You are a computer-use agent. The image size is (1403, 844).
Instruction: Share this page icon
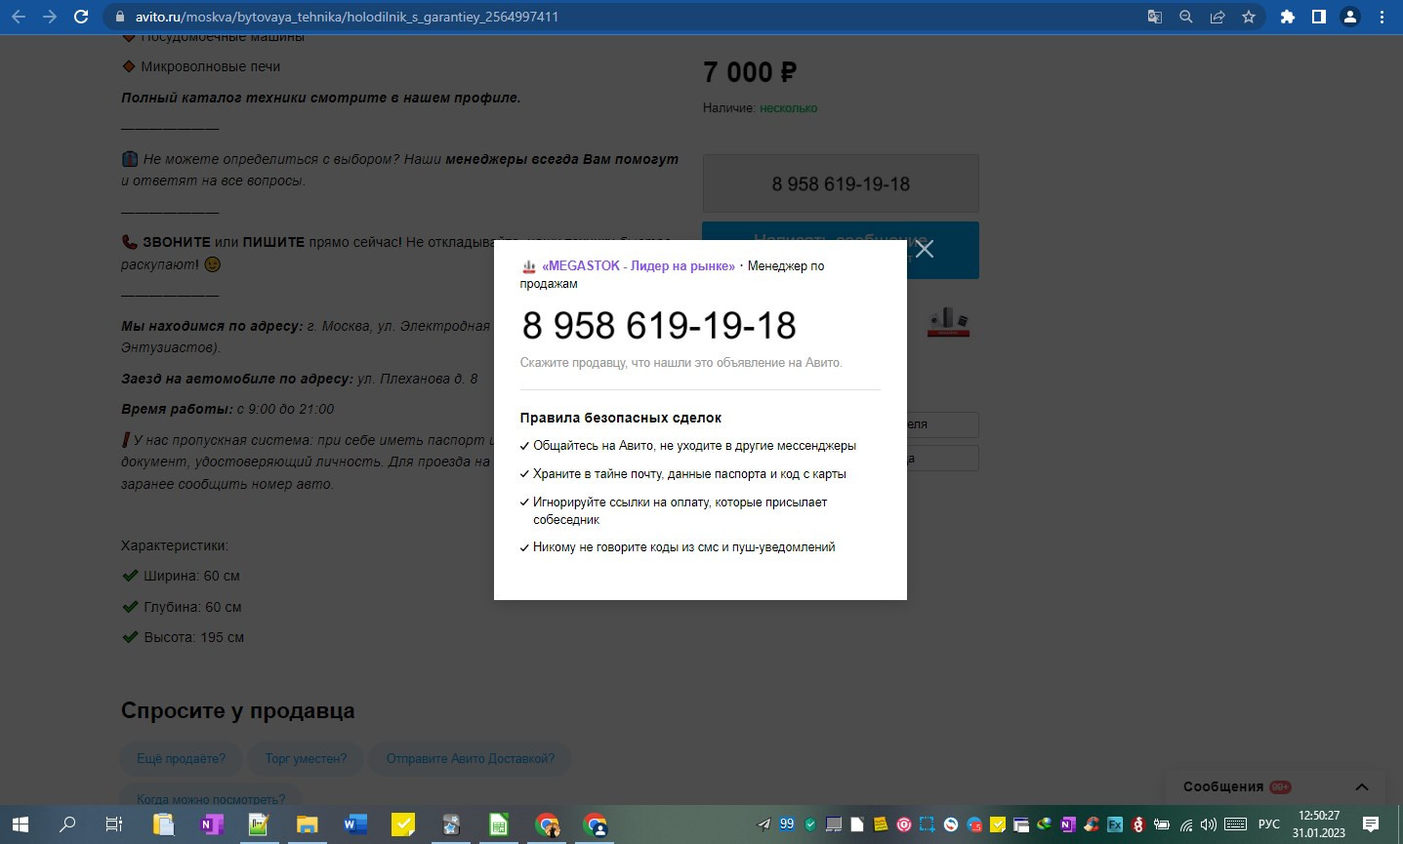1217,17
